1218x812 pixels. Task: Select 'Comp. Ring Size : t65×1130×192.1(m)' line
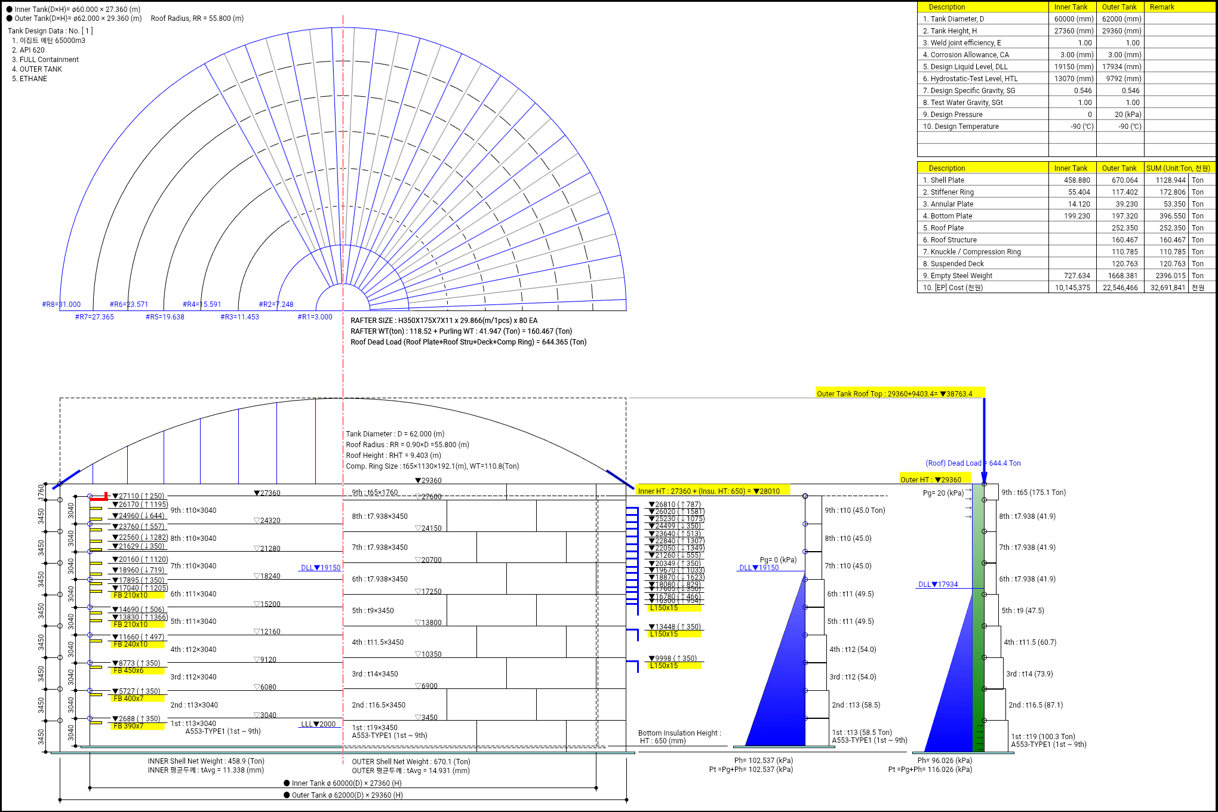[x=432, y=466]
